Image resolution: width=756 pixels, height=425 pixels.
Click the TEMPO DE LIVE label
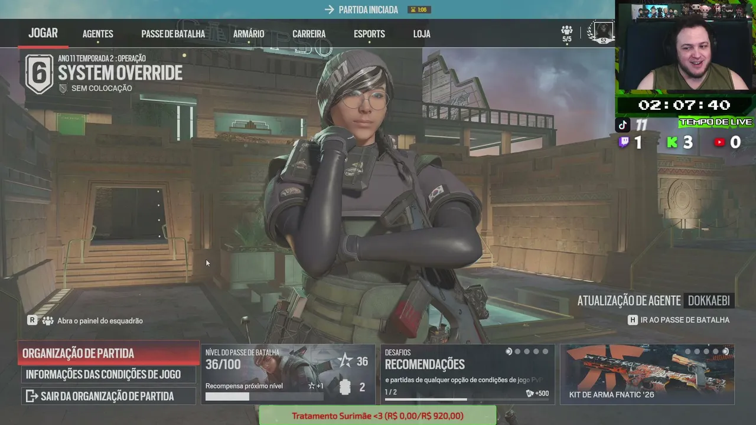pyautogui.click(x=716, y=122)
